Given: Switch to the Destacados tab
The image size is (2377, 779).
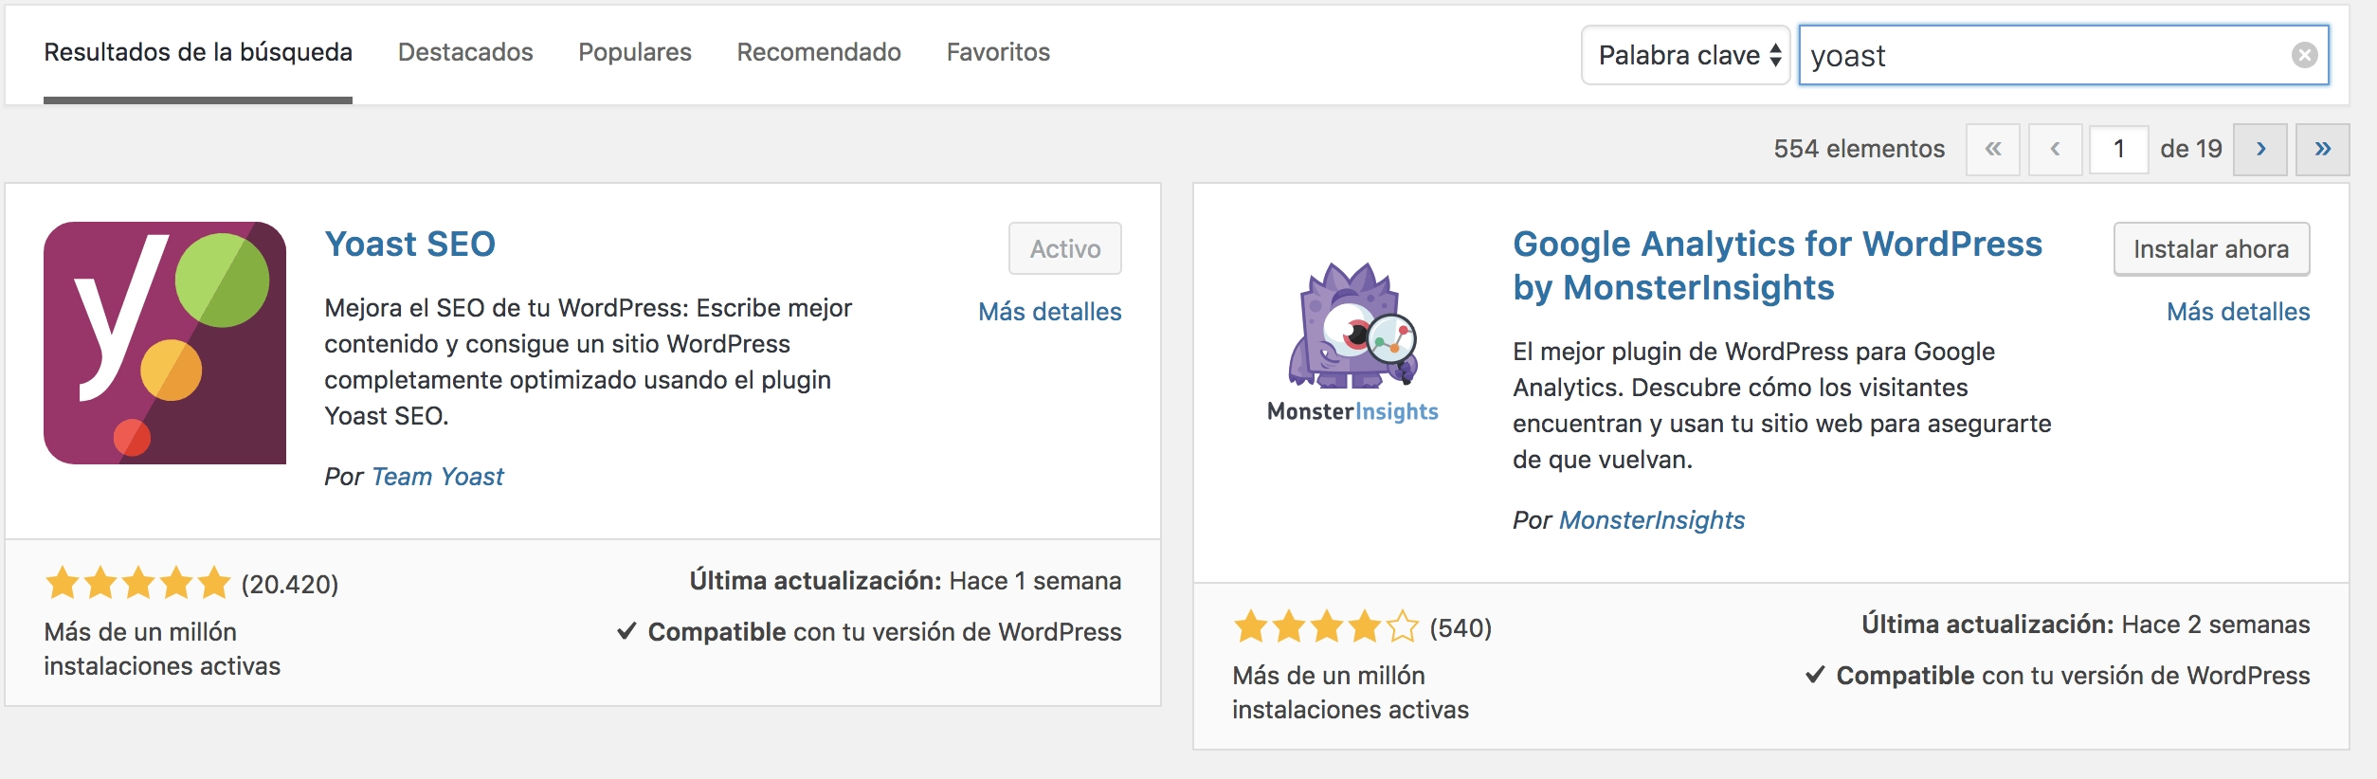Looking at the screenshot, I should pyautogui.click(x=465, y=52).
